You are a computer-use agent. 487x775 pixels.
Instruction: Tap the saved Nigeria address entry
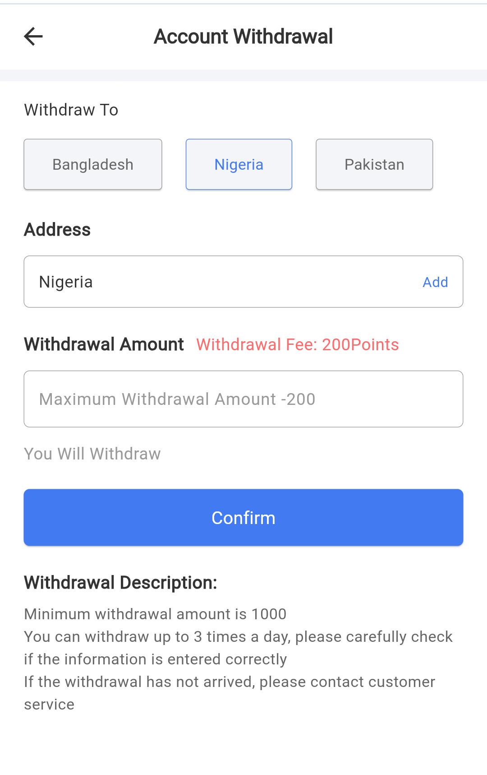pyautogui.click(x=66, y=281)
